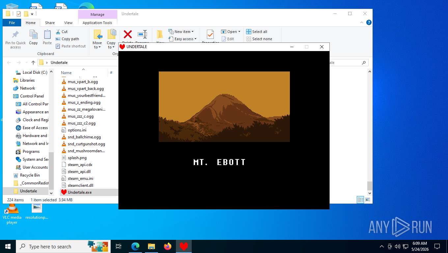The height and width of the screenshot is (253, 448).
Task: Click Copy path in Clipboard group
Action: tap(67, 39)
